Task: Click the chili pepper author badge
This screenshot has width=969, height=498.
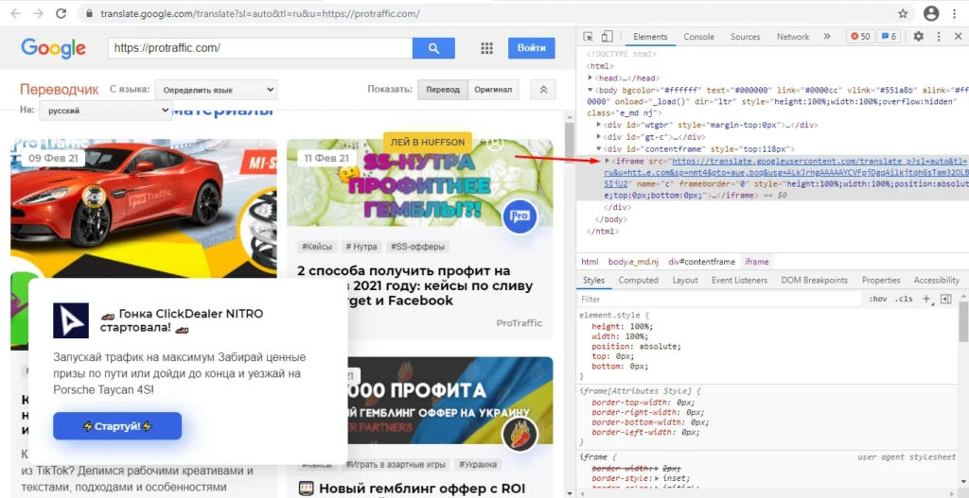Action: coord(520,435)
